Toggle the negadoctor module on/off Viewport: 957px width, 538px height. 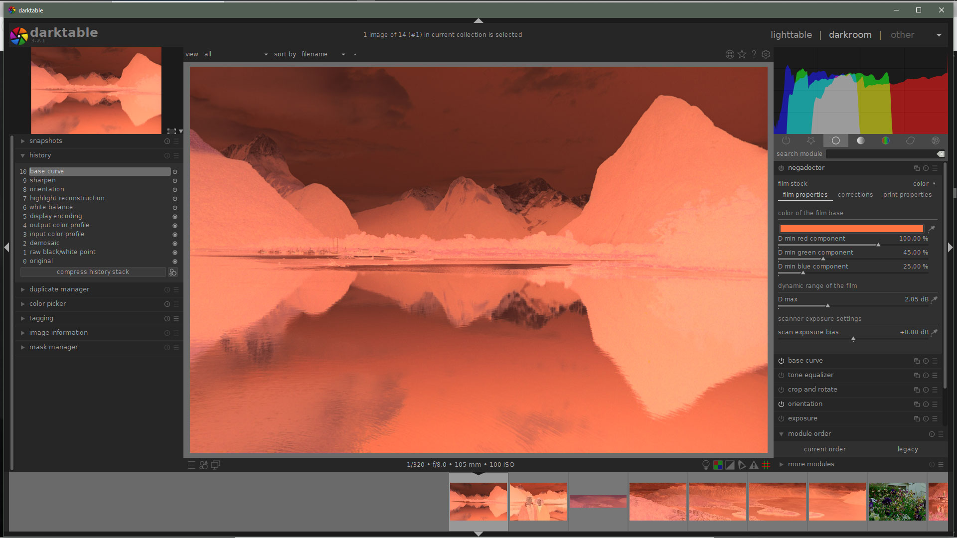click(781, 168)
